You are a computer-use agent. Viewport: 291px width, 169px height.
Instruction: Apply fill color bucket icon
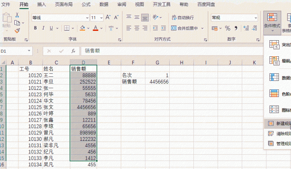(82, 28)
